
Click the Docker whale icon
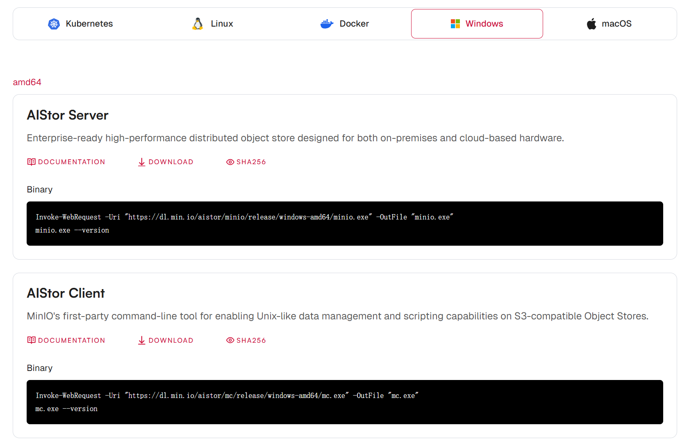[327, 24]
